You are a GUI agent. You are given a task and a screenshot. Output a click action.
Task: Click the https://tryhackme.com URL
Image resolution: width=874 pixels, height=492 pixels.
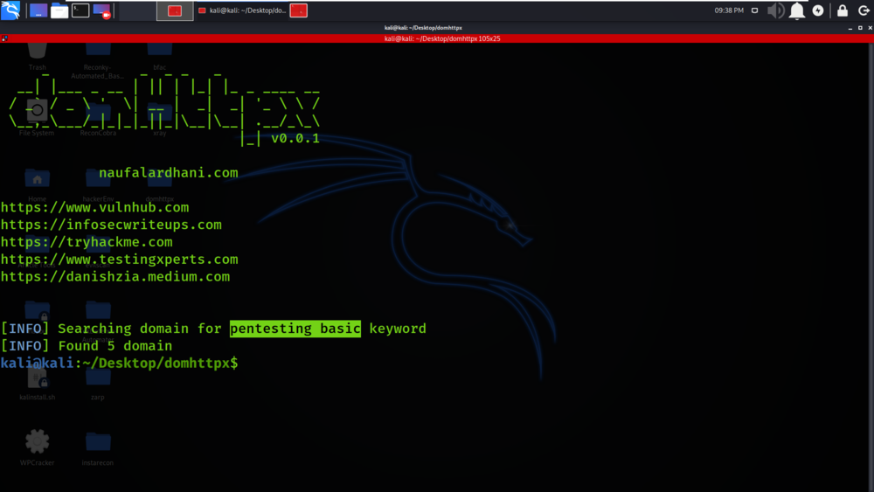click(x=87, y=242)
